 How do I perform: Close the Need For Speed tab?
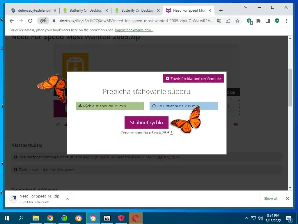pyautogui.click(x=210, y=10)
